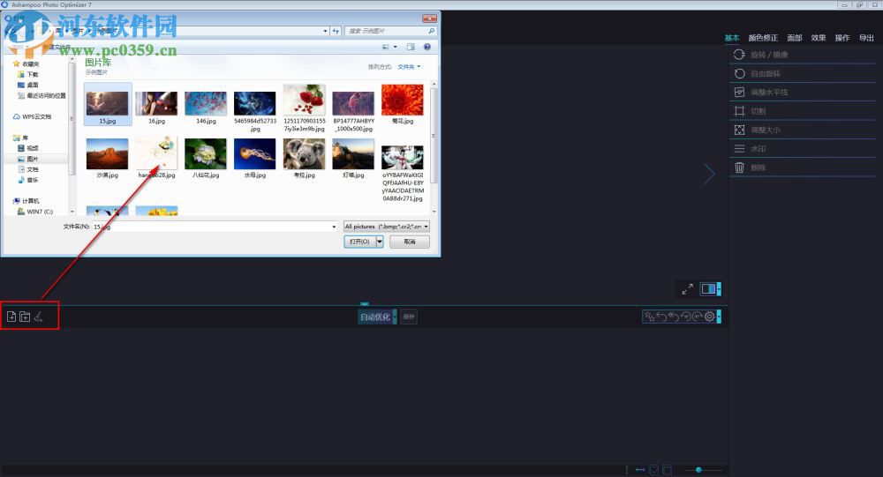Click the fullscreen expand arrows icon
Viewport: 883px width, 477px height.
(x=687, y=289)
